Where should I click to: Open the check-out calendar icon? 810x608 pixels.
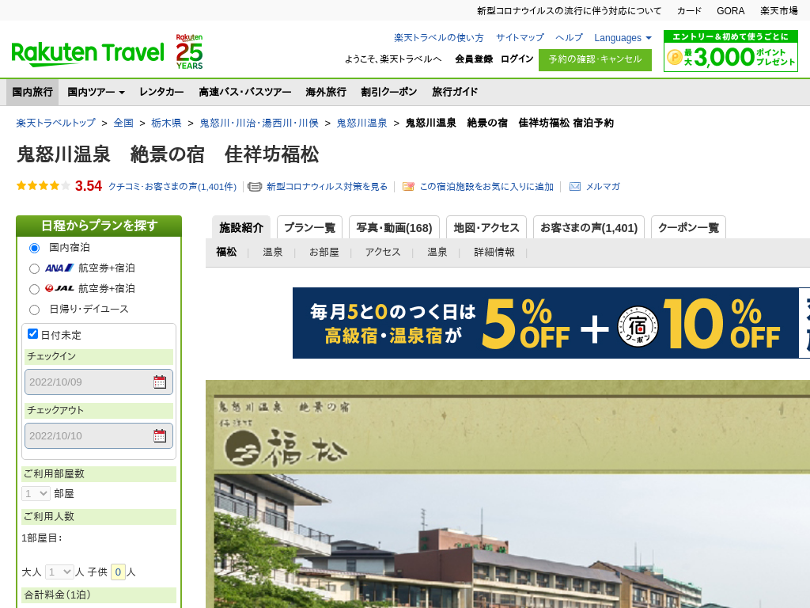(x=160, y=436)
